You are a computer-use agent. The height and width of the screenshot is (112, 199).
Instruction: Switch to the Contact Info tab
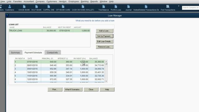pyautogui.click(x=52, y=53)
